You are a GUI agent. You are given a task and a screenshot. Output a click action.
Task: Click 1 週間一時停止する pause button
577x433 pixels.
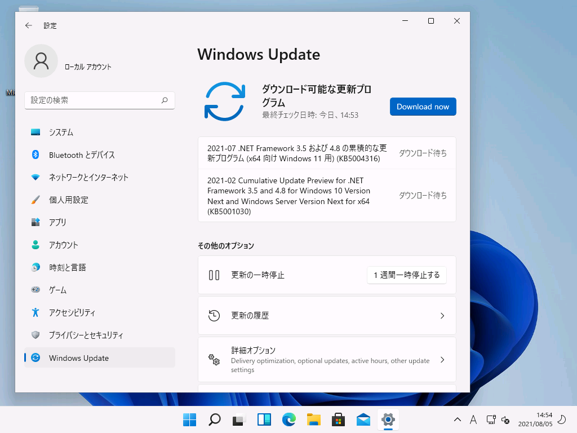click(407, 275)
